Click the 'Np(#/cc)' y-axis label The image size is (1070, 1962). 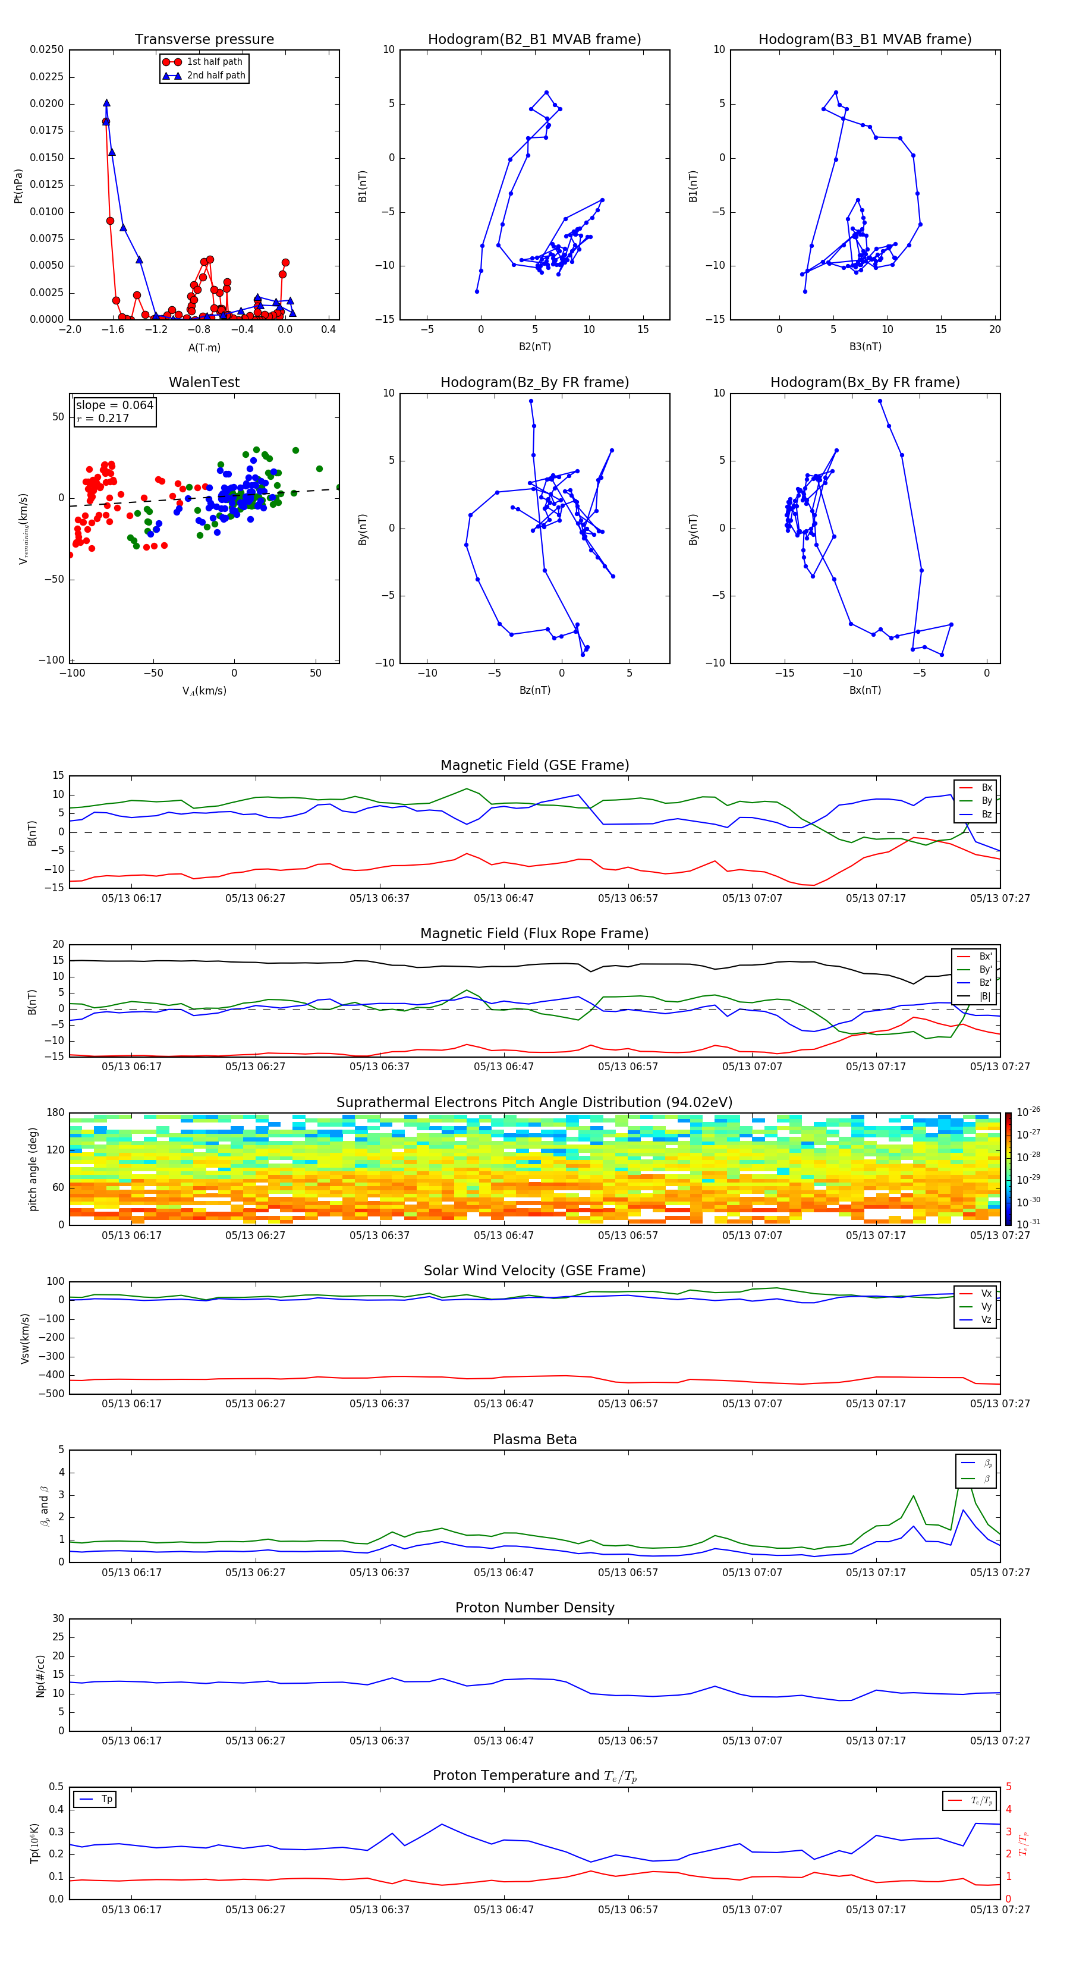click(40, 1675)
